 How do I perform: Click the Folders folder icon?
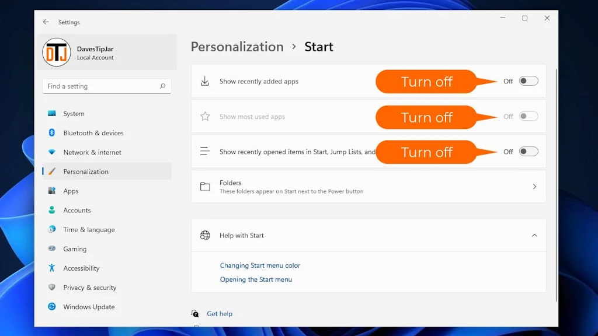point(205,186)
